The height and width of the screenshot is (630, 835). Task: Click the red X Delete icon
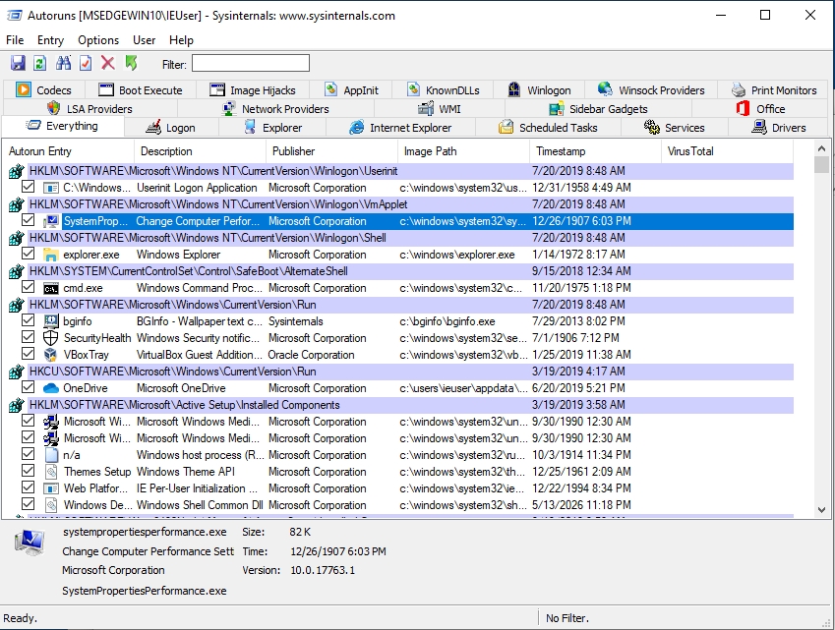[x=108, y=63]
